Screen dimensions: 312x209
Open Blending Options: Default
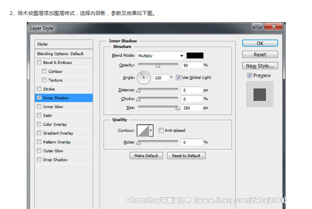click(64, 53)
